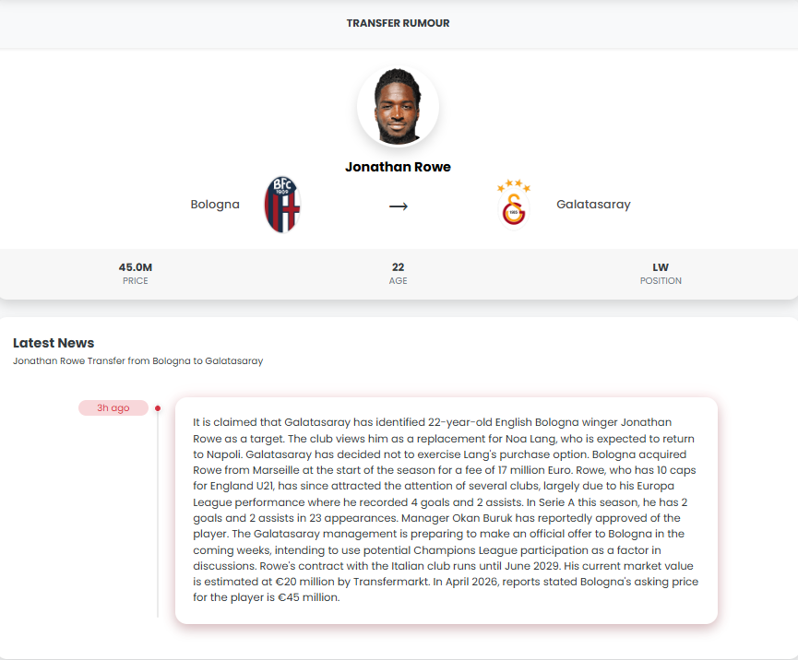Click the AGE label under 22
Screen dimensions: 798x660
pos(398,281)
